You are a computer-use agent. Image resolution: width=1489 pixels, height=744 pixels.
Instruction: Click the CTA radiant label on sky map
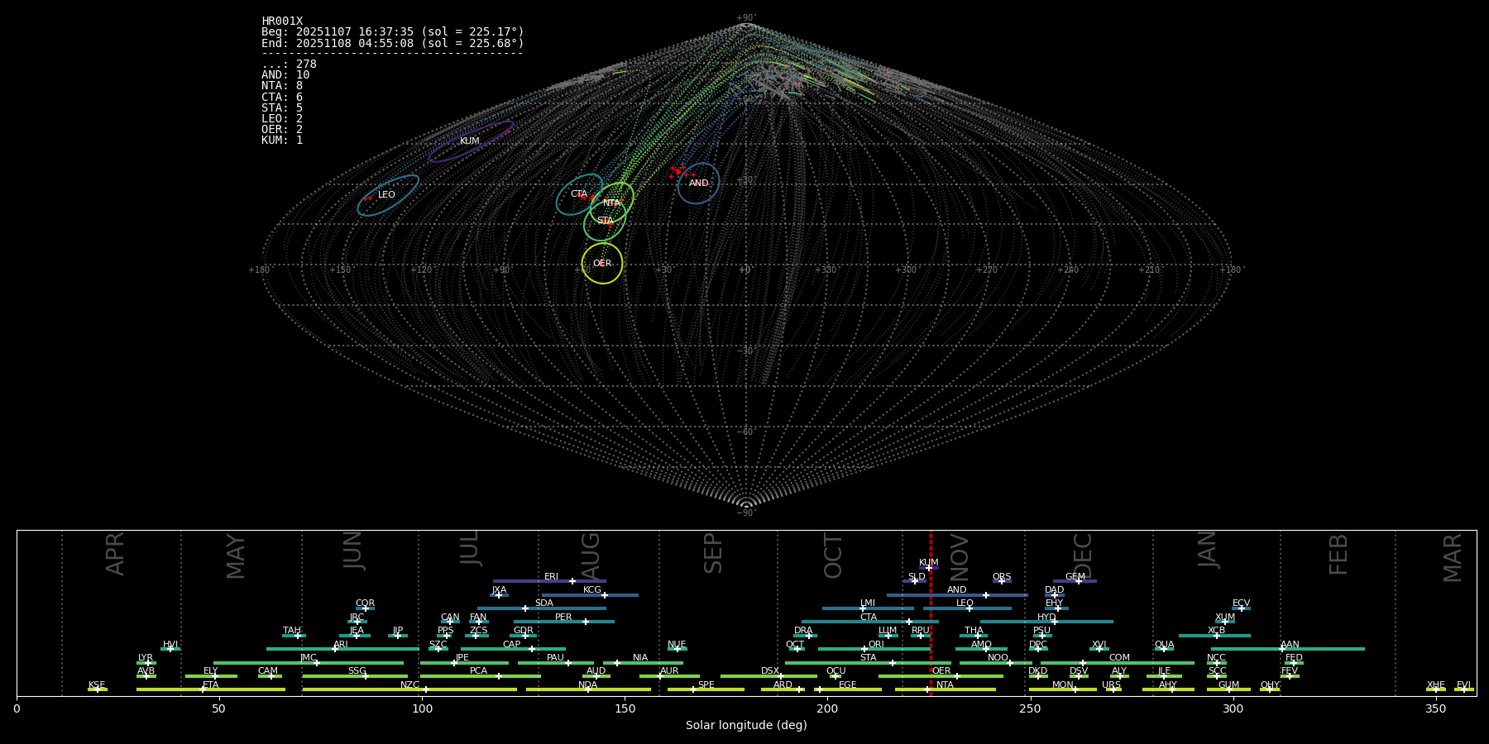coord(579,194)
